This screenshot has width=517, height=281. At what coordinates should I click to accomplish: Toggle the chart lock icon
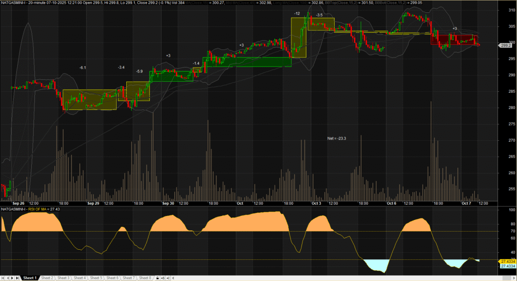tap(158, 278)
